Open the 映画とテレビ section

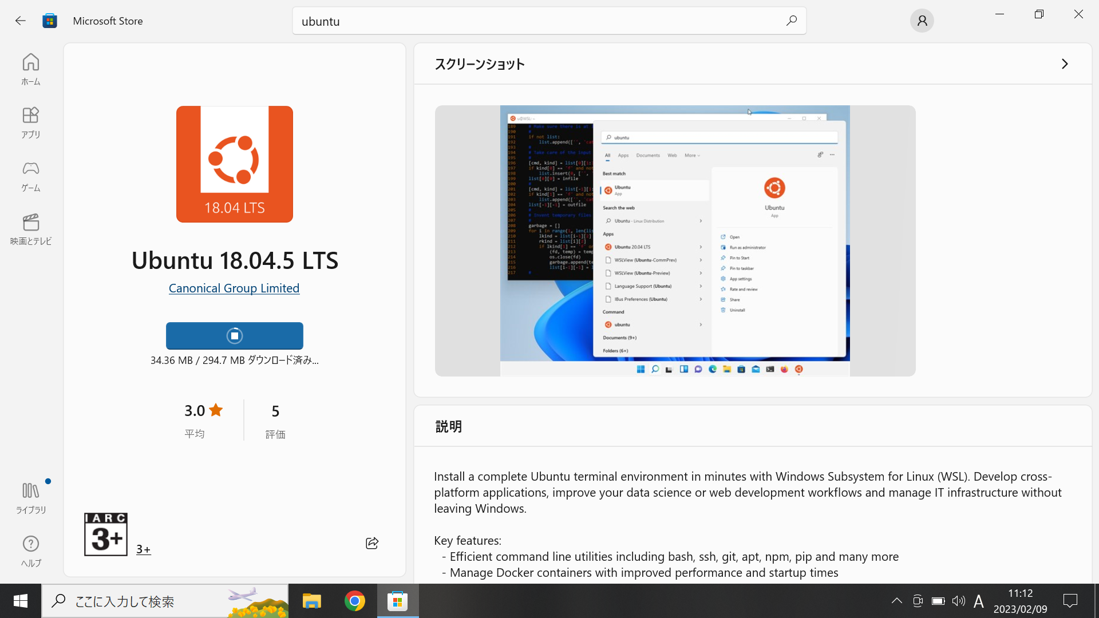point(30,228)
